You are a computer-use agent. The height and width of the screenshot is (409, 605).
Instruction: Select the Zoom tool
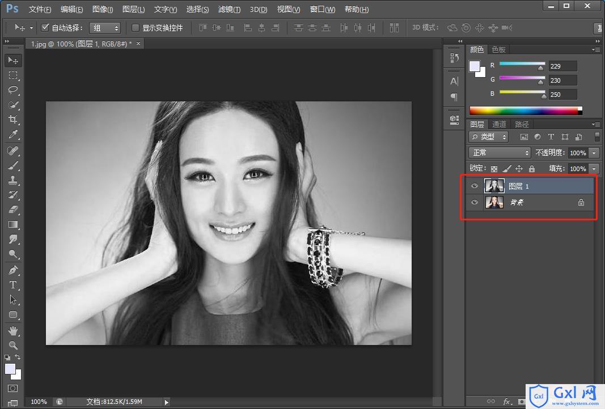13,345
